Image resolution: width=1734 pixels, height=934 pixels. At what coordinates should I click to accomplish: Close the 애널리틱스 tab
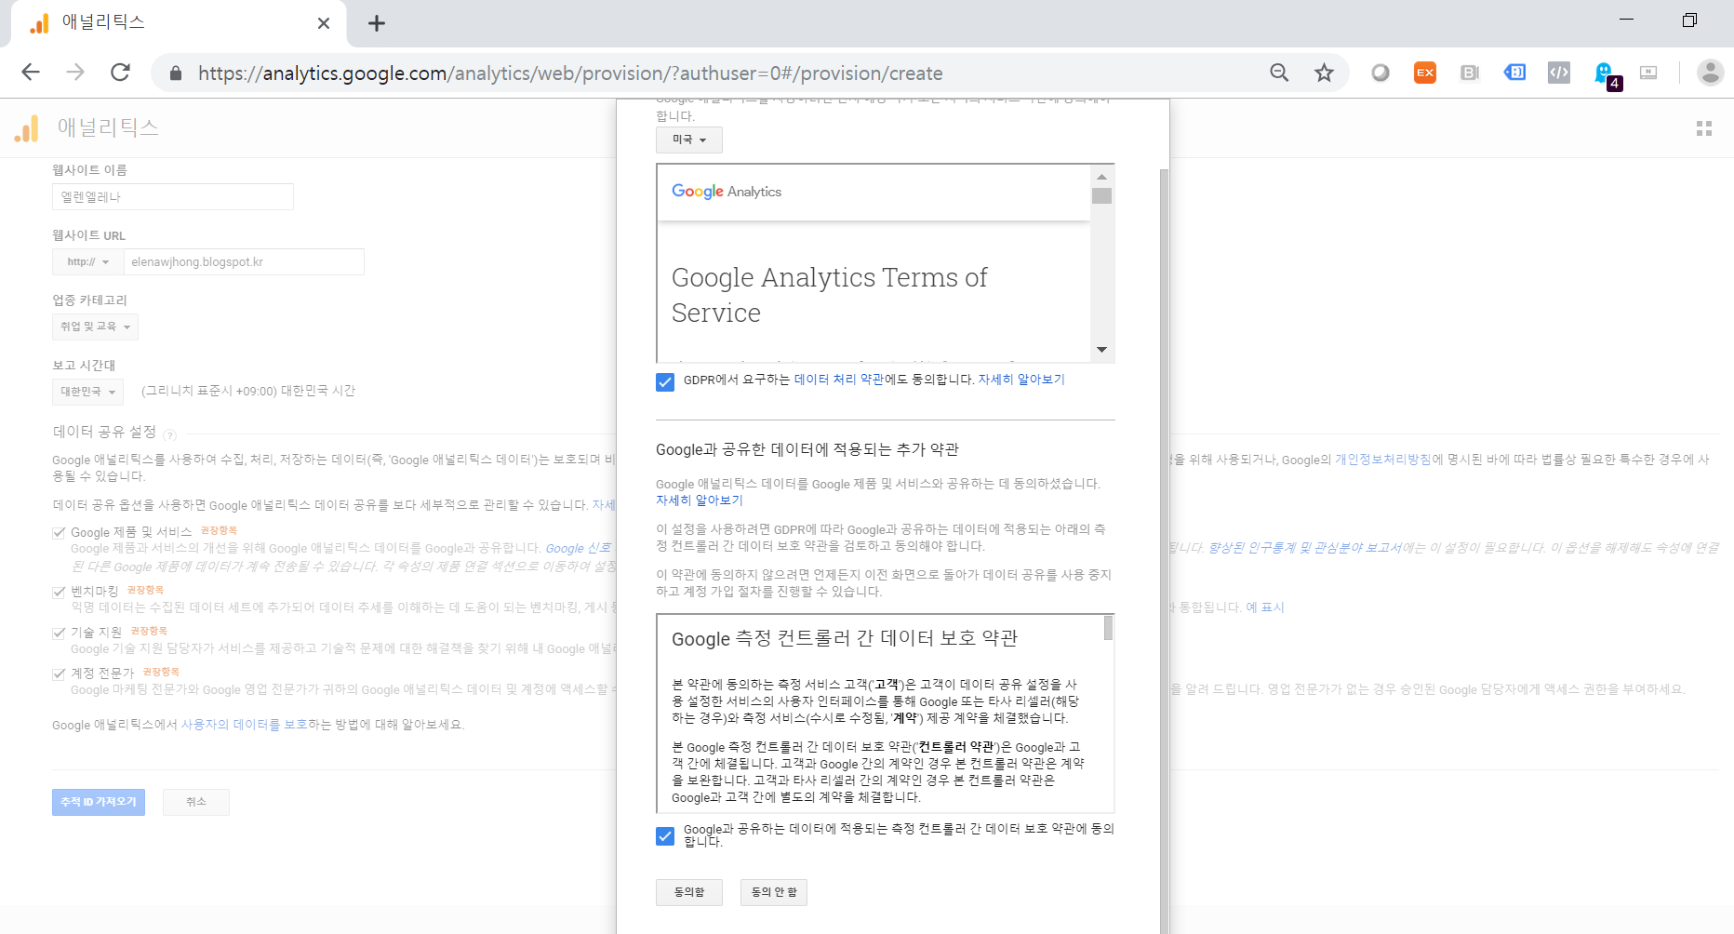point(324,23)
